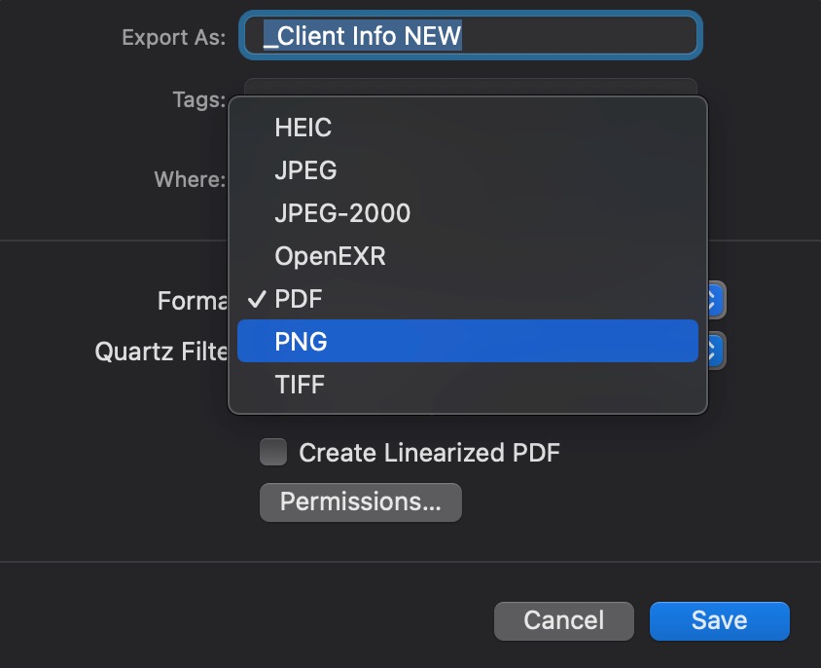Click the Export As label
This screenshot has width=821, height=668.
click(x=172, y=37)
